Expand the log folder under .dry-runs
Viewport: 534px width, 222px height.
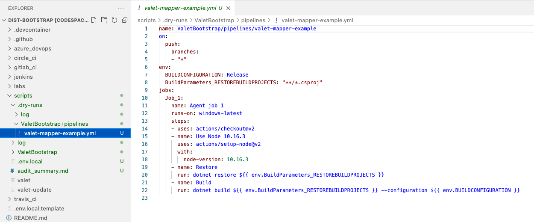(25, 114)
